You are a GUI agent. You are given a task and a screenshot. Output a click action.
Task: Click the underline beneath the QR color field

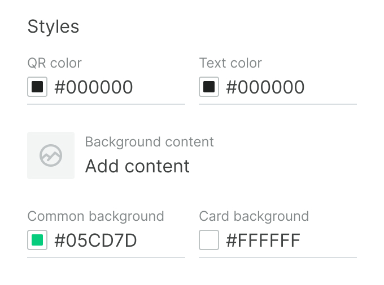coord(106,104)
